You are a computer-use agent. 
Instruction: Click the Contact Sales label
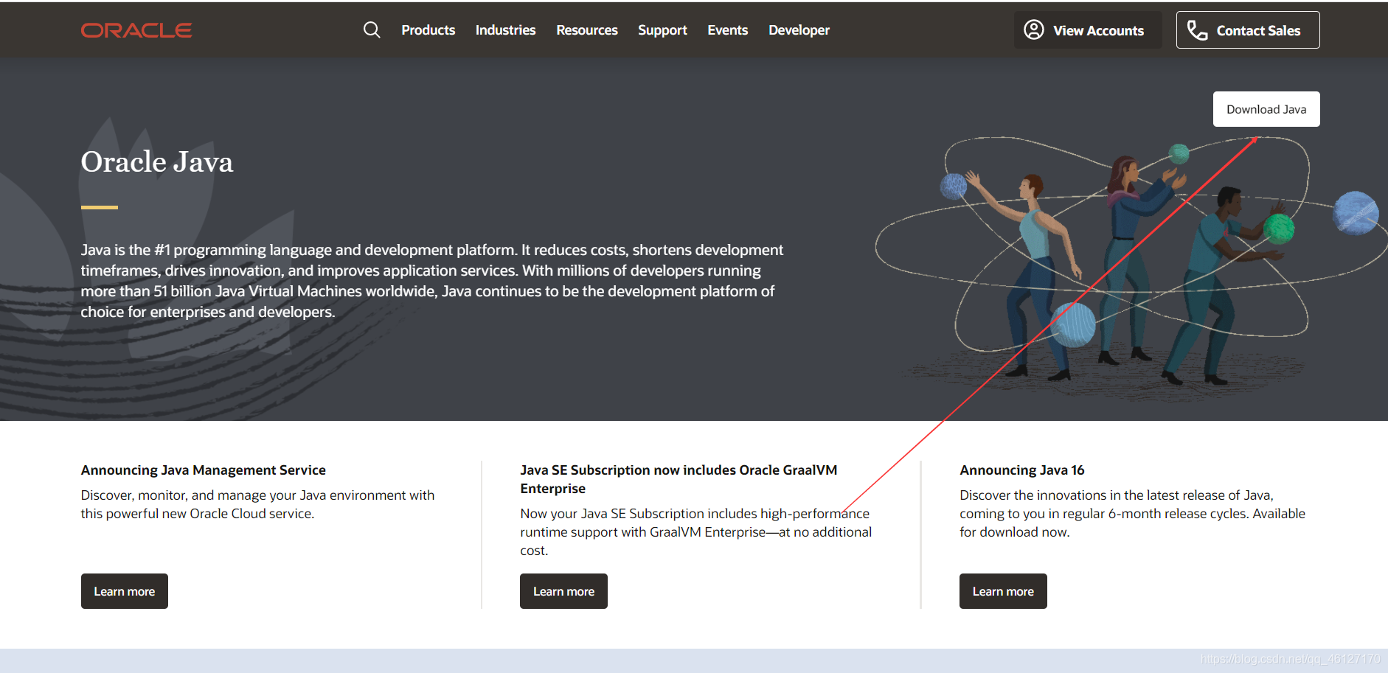[x=1258, y=31]
